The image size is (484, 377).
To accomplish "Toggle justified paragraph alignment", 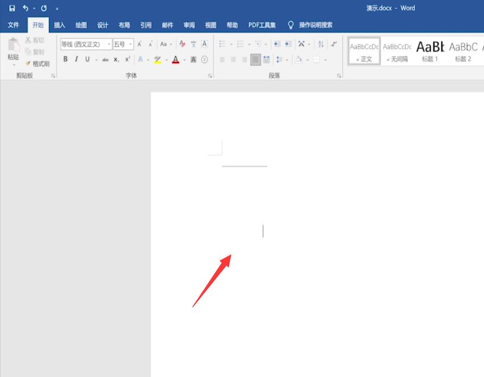I will point(255,59).
